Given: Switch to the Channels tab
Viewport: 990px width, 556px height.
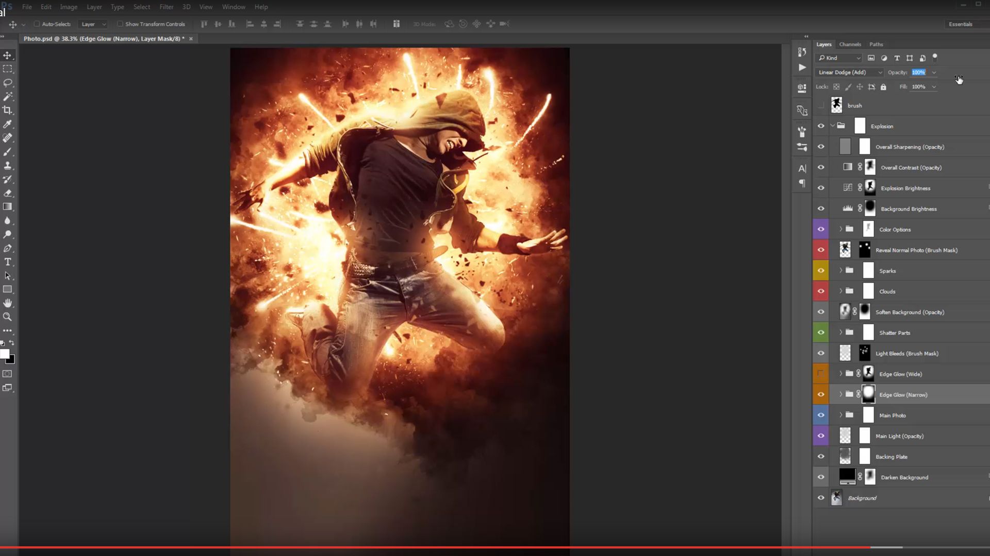Looking at the screenshot, I should [x=850, y=44].
